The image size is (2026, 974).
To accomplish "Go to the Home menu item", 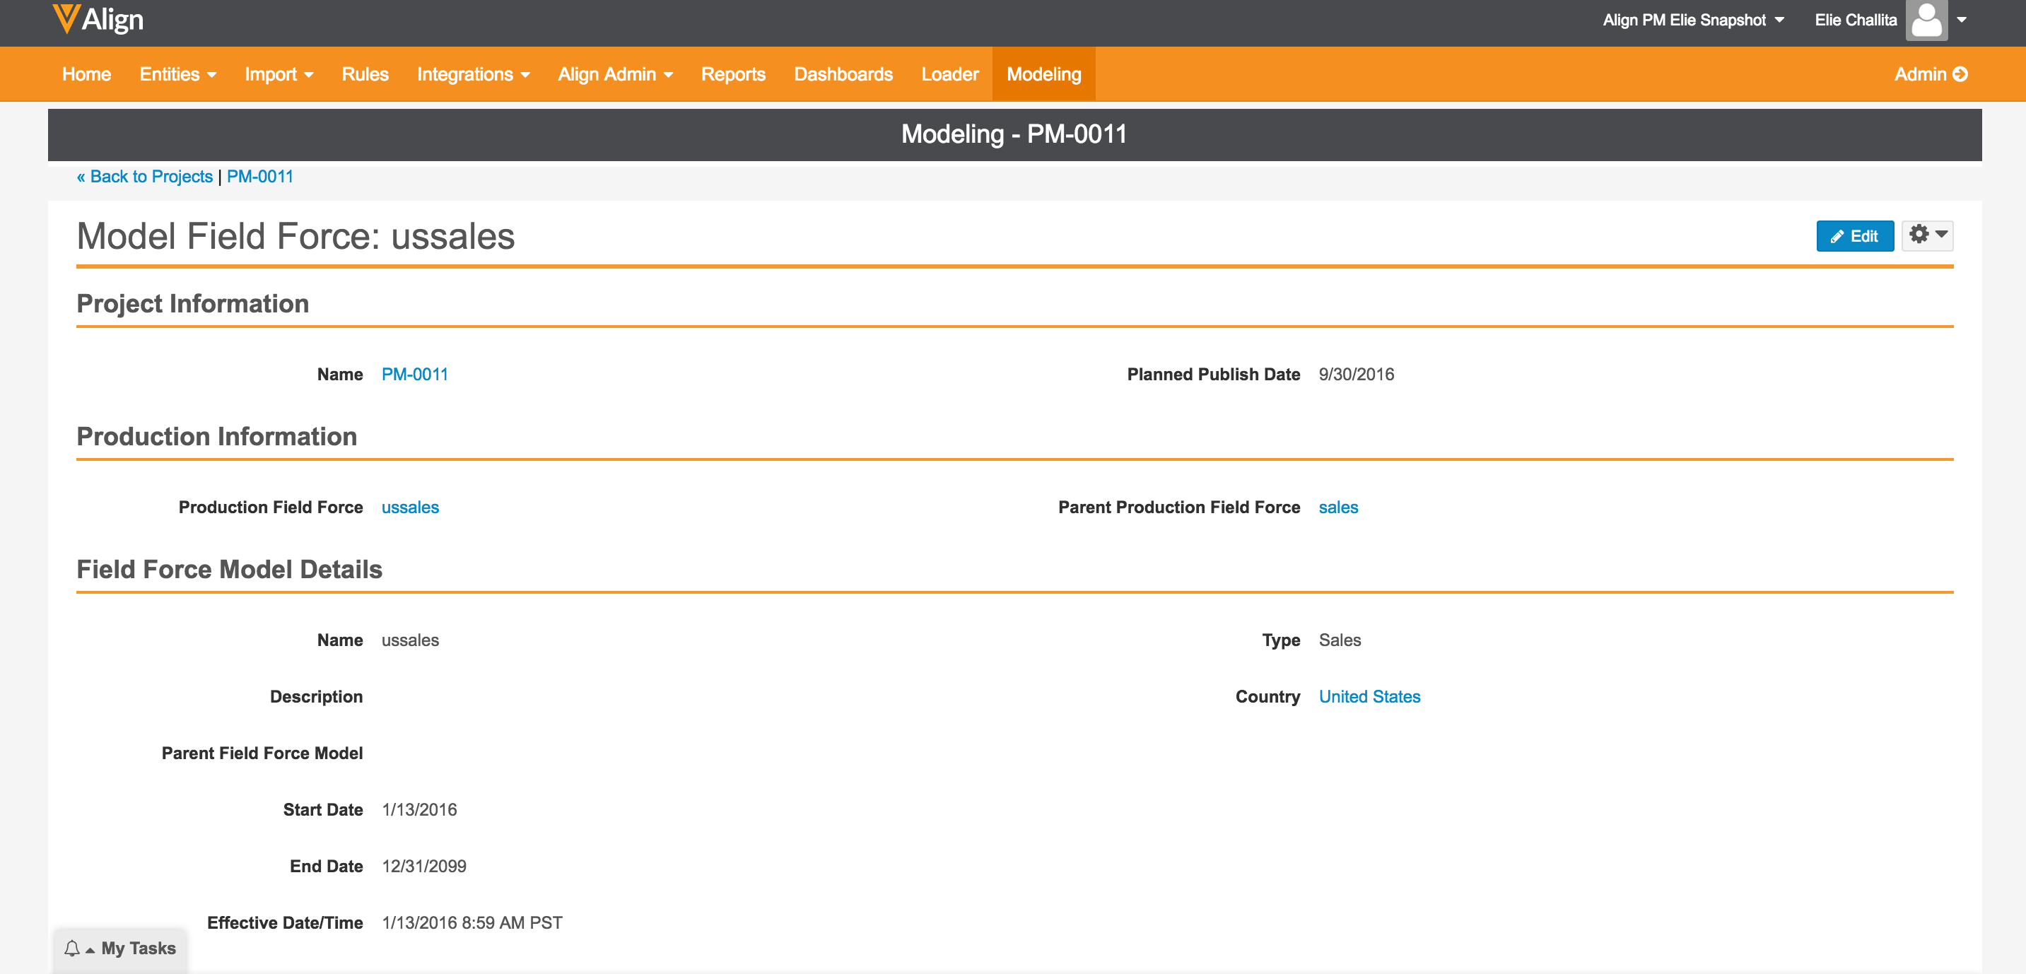I will [x=86, y=74].
